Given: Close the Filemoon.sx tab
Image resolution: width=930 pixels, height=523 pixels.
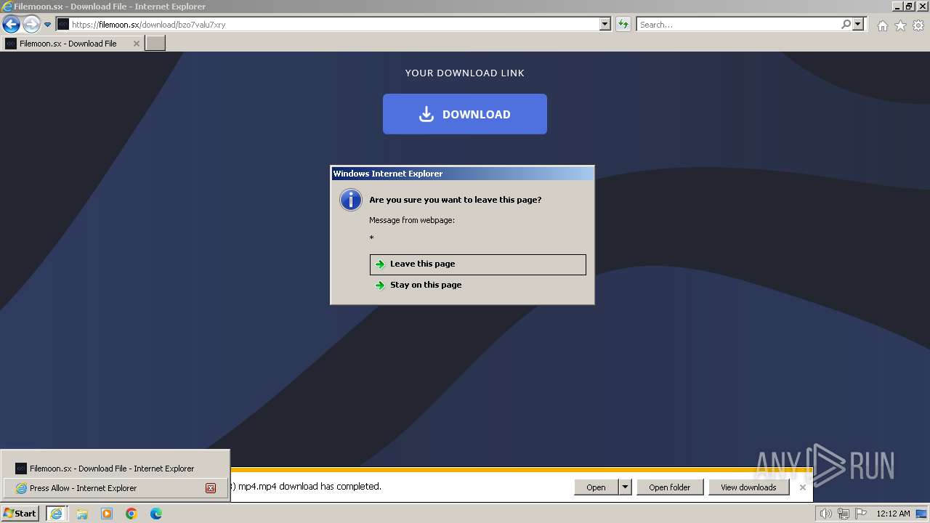Looking at the screenshot, I should [136, 44].
